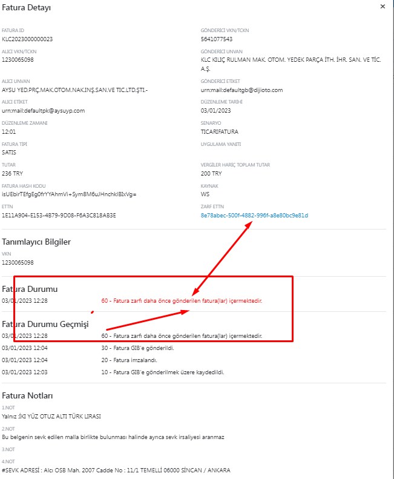This screenshot has width=394, height=479.
Task: Click the gönderici etiket defaultgb@dijioto.com
Action: pos(241,90)
